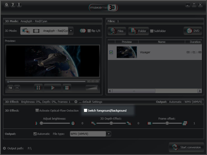
Task: Click the WMV (WMV9) file type field
Action: coord(88,134)
